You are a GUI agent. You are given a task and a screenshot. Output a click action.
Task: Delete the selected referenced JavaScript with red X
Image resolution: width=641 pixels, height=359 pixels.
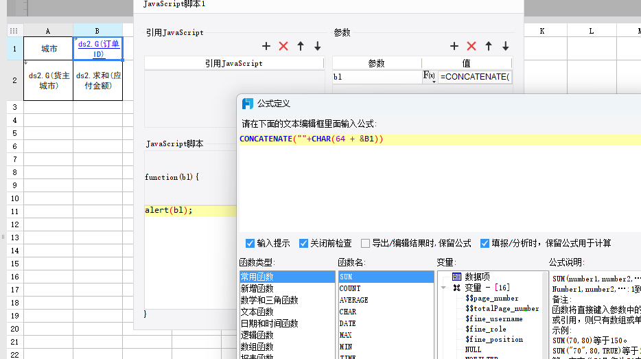point(283,46)
